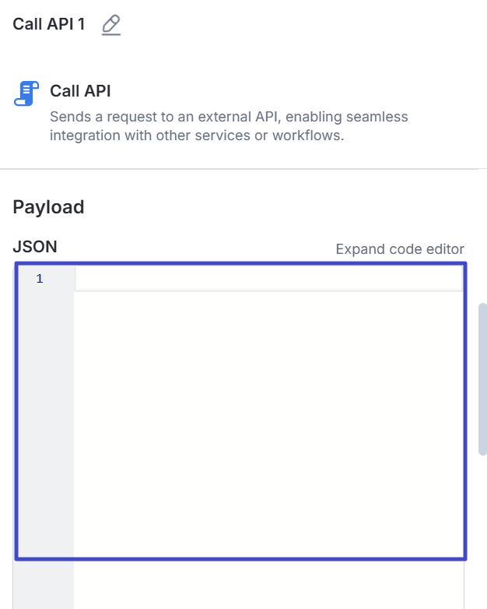Click the divider line above Payload

point(243,169)
